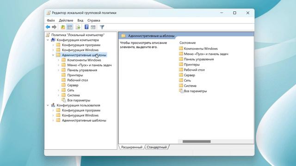The width and height of the screenshot is (296, 166).
Task: Click Все параметры item in right pane
Action: 195,91
